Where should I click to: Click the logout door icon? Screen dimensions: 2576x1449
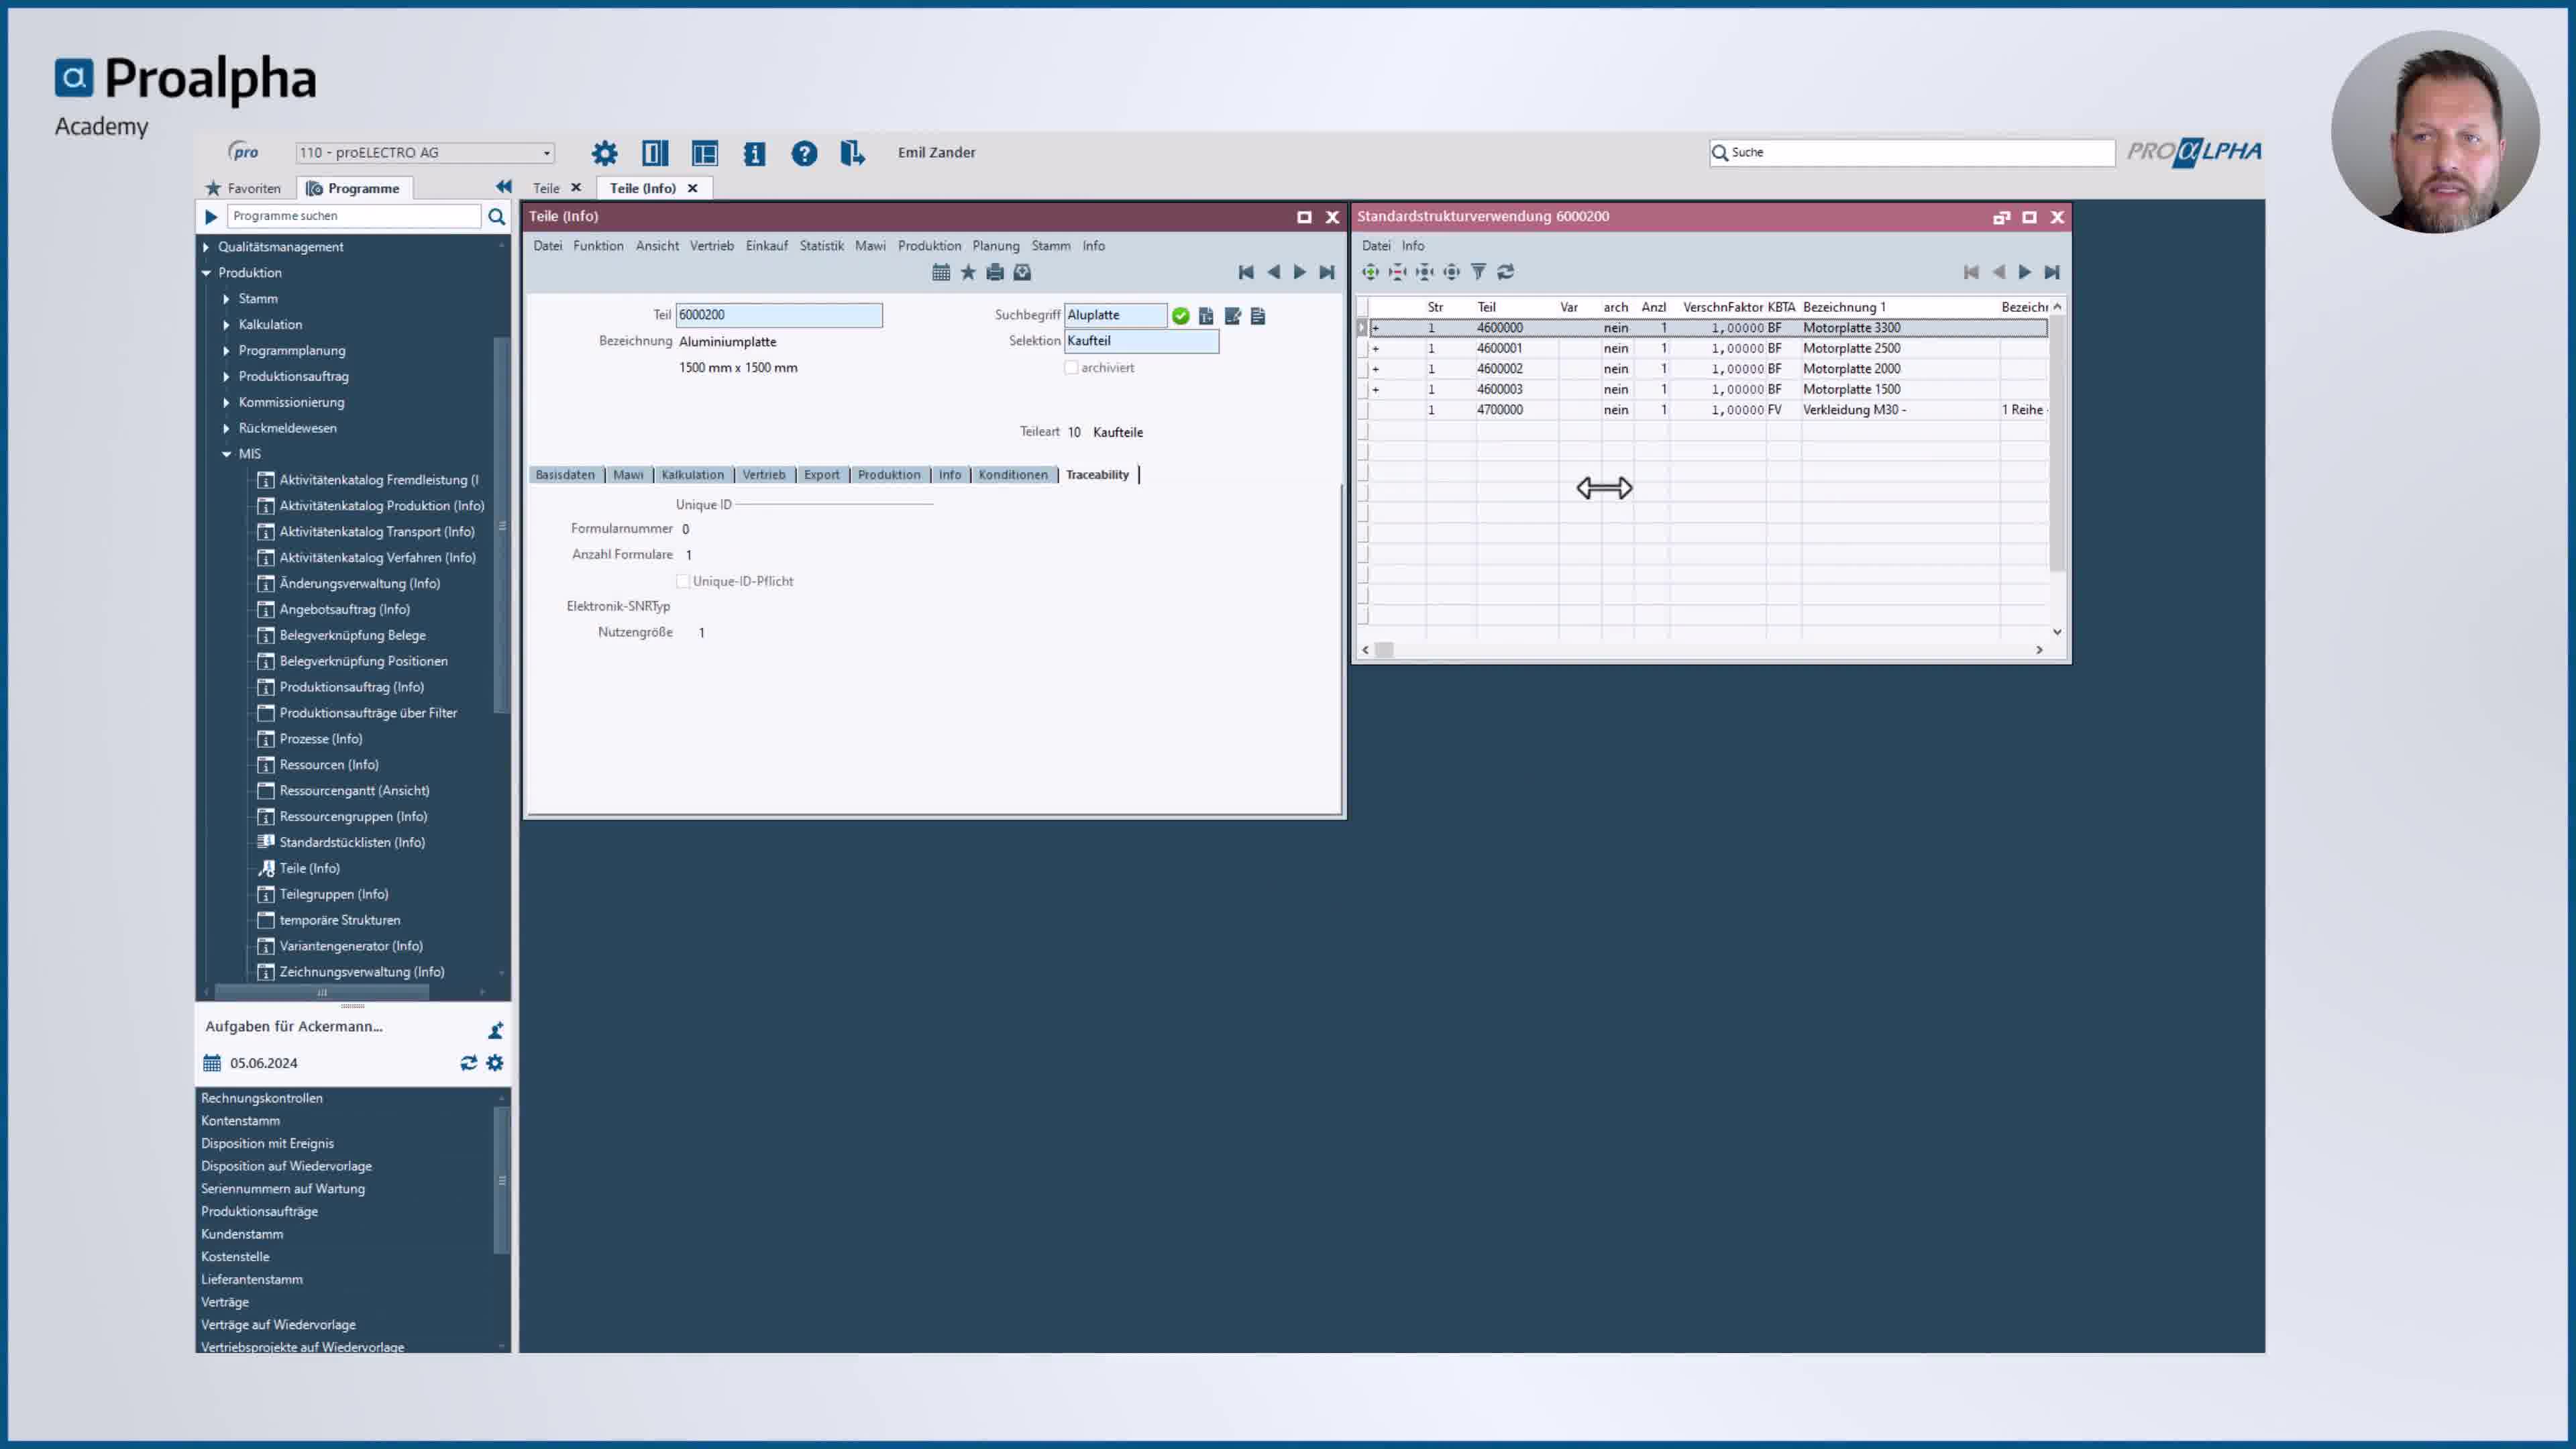(852, 153)
